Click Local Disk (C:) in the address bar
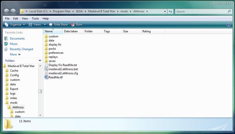Viewport: 235px width, 134px height. click(x=38, y=11)
